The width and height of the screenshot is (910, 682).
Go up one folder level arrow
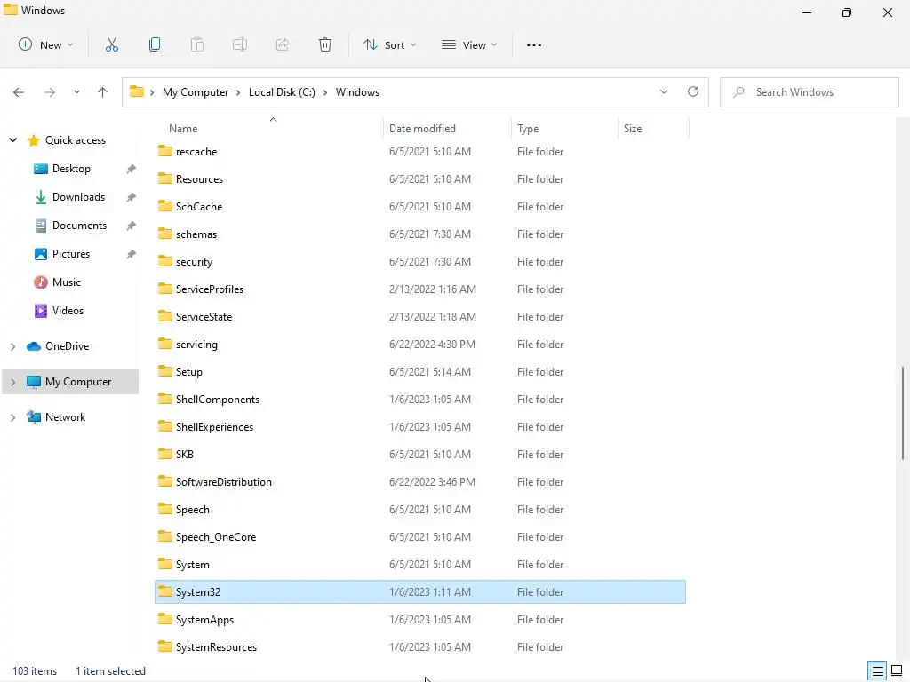pyautogui.click(x=103, y=92)
